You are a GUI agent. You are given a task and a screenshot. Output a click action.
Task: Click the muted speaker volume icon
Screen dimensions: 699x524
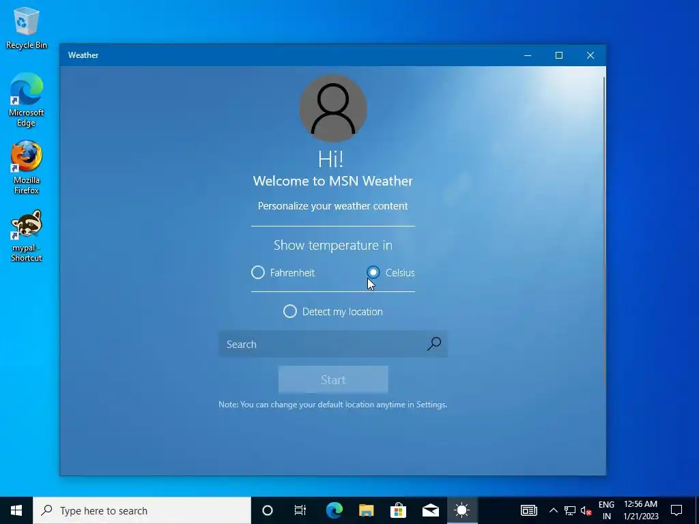coord(586,510)
